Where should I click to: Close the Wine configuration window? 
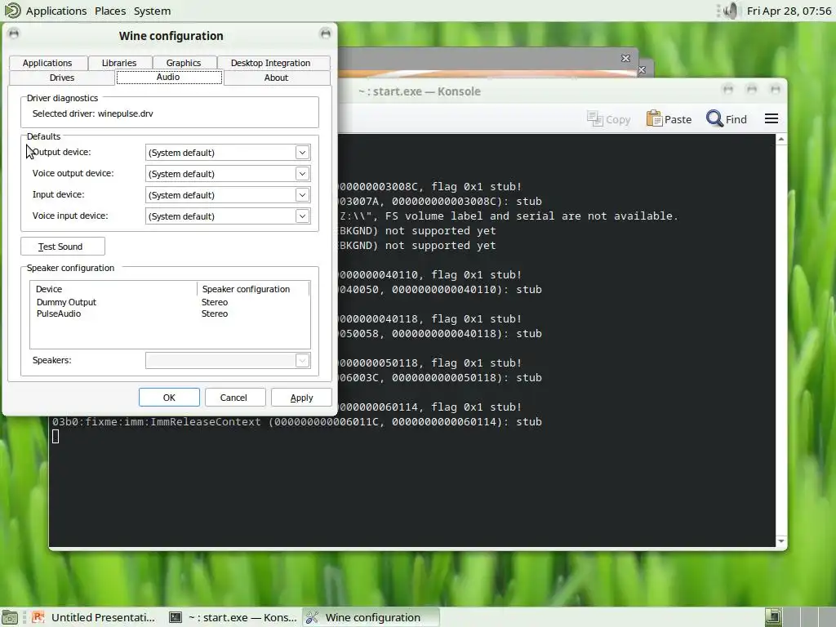pos(325,34)
